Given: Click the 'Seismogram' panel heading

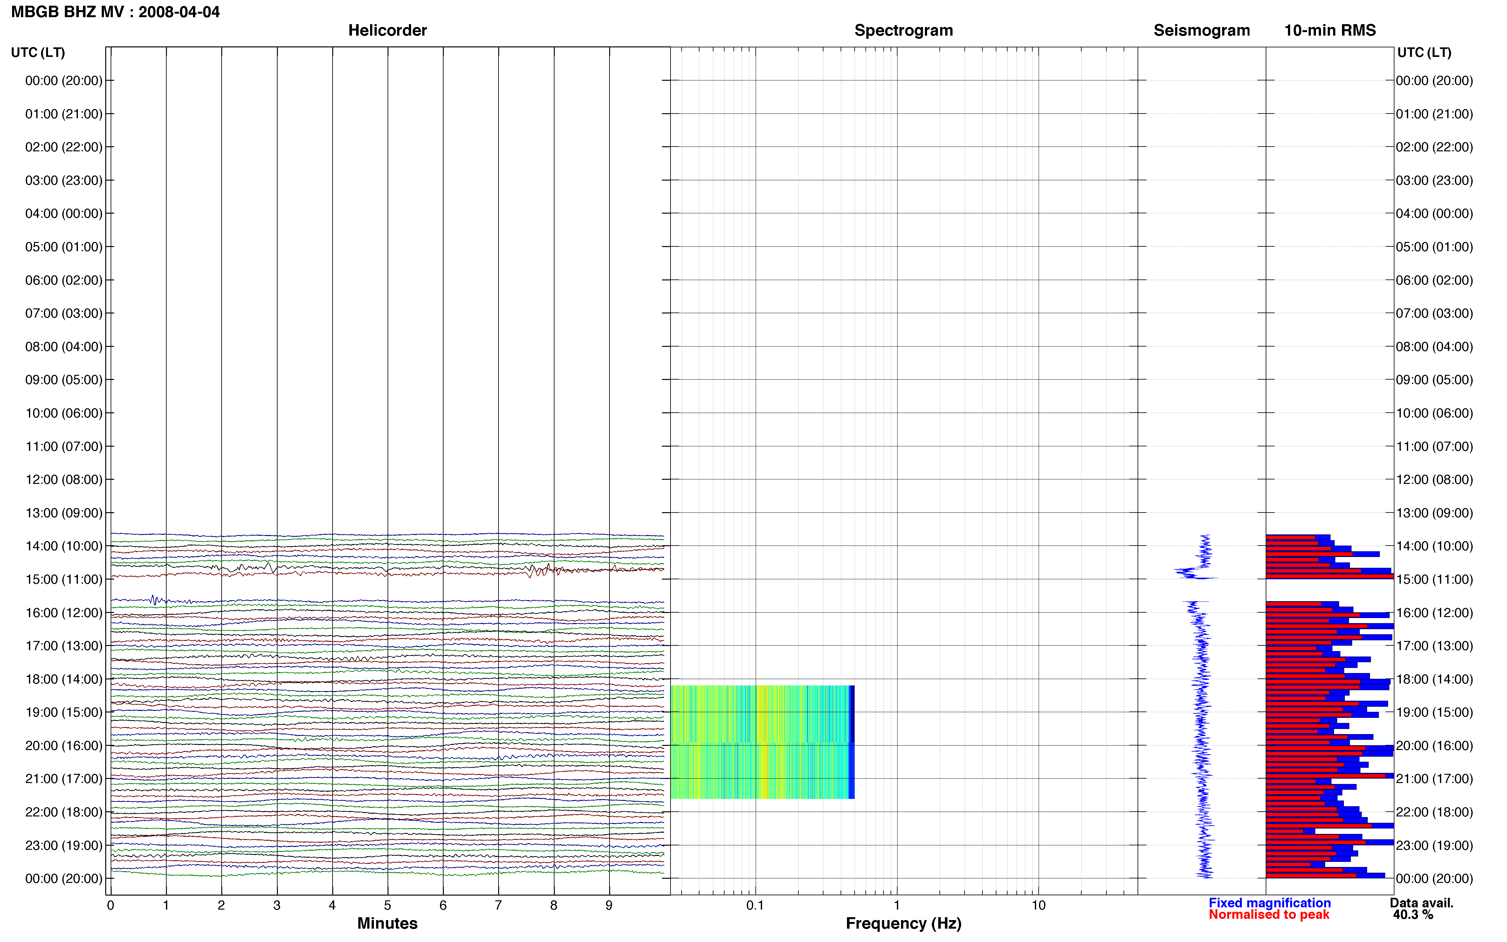Looking at the screenshot, I should (x=1201, y=30).
